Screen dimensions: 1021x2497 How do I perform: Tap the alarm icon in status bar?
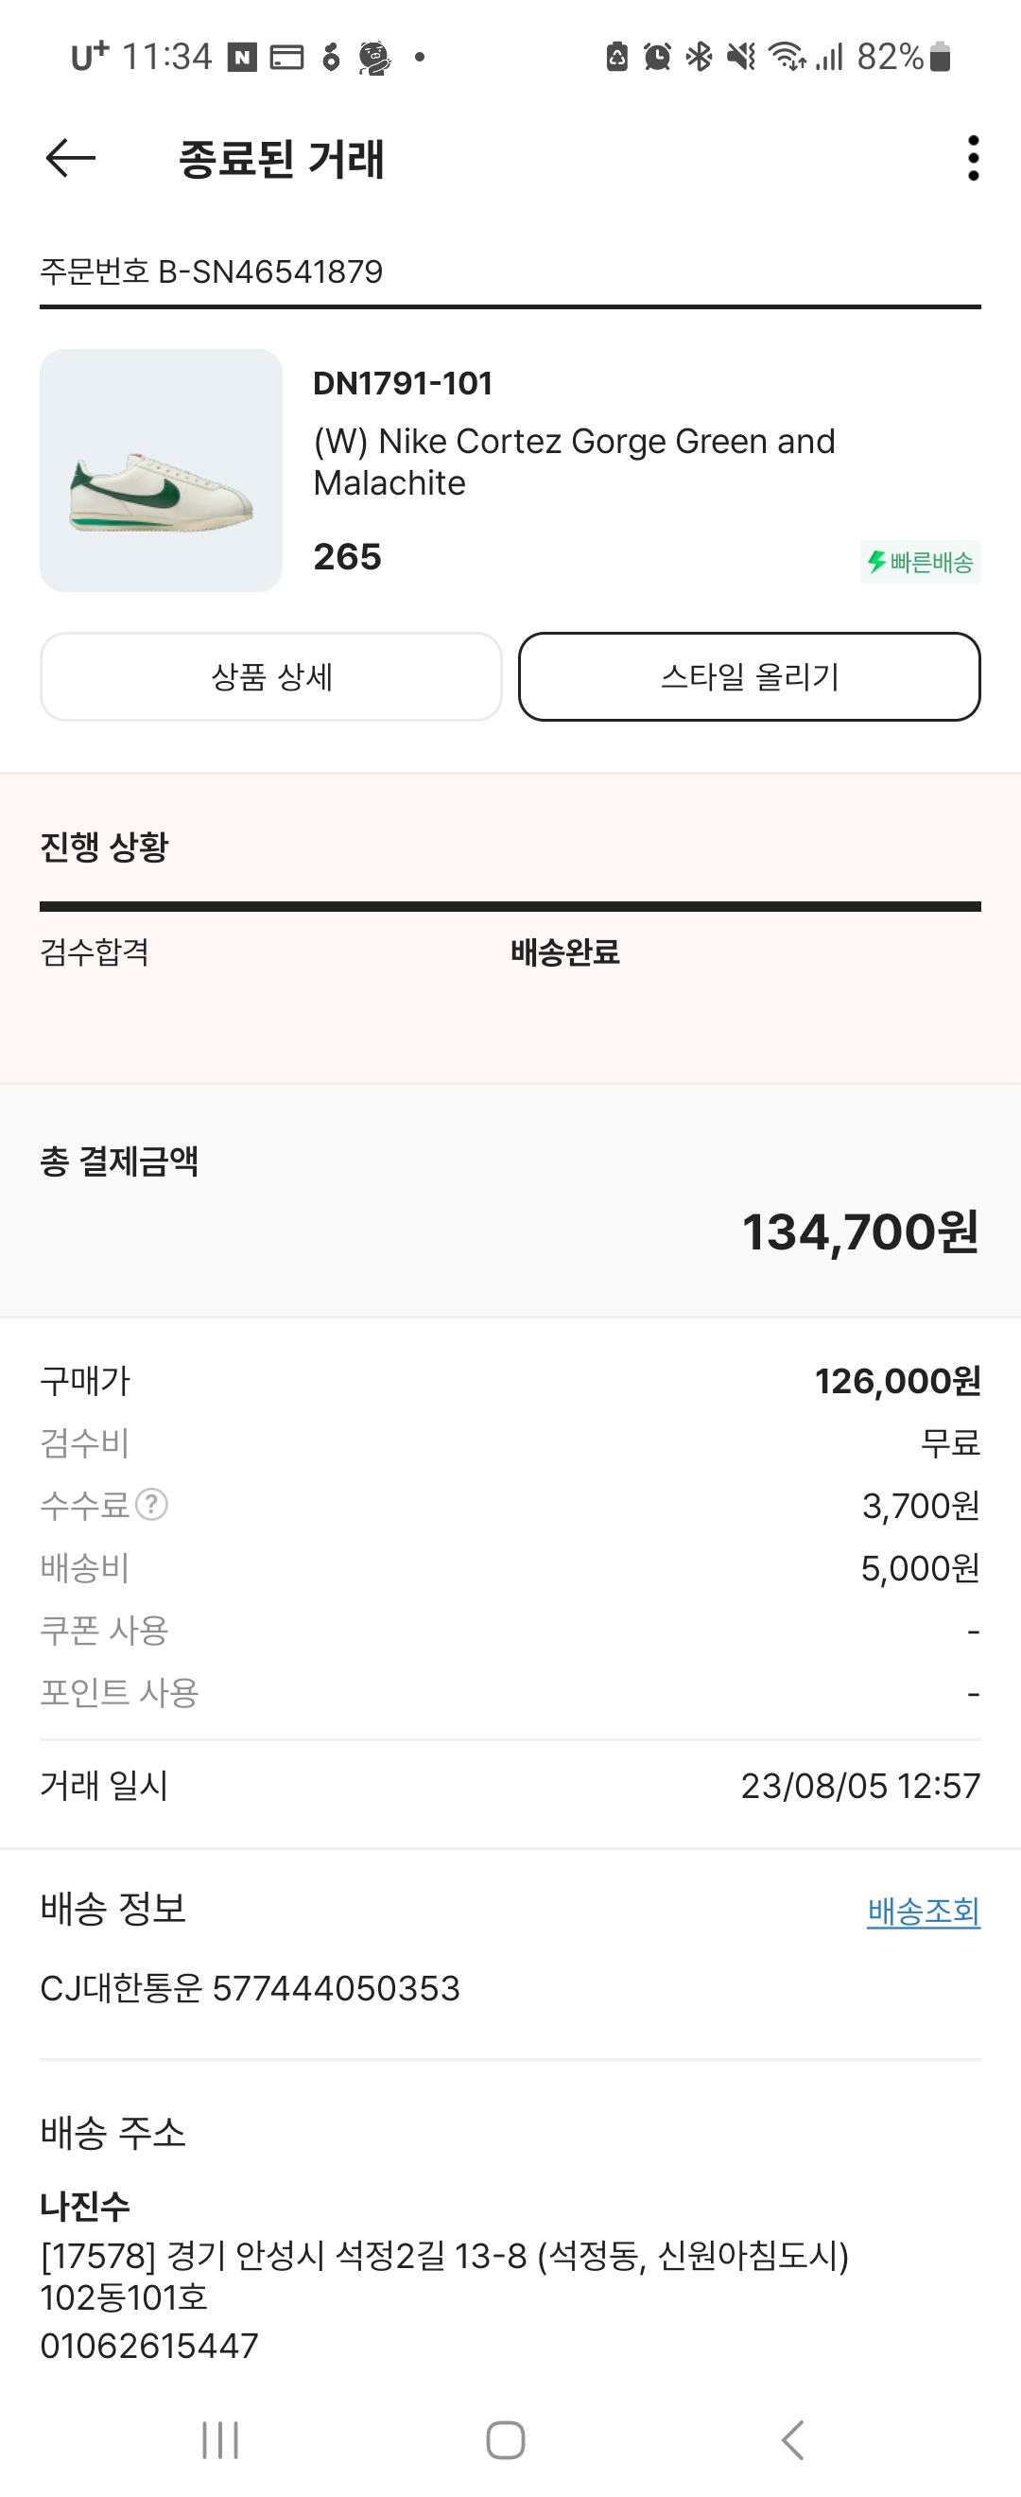[x=657, y=57]
